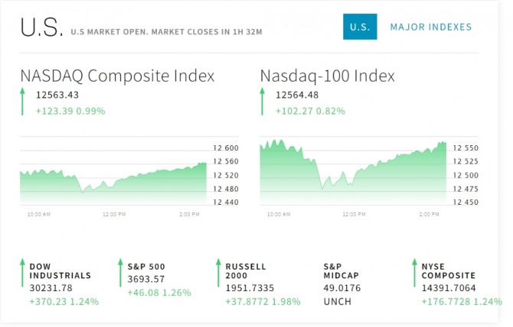Switch to the Major Indexes tab
The width and height of the screenshot is (513, 327).
pos(430,28)
